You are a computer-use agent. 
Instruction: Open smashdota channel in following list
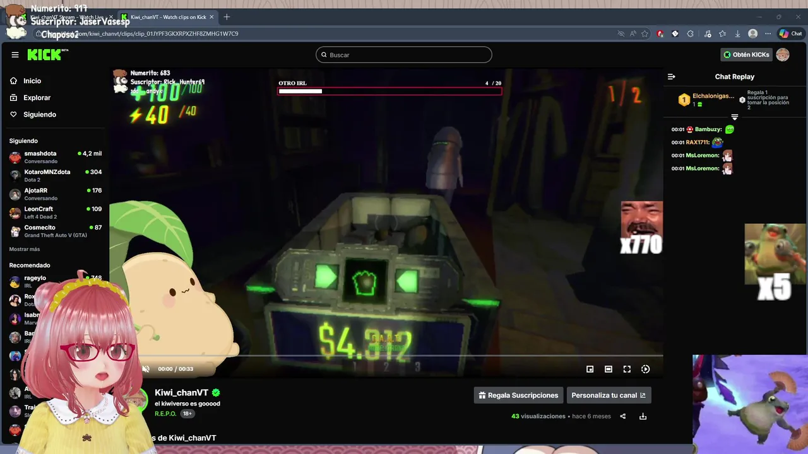tap(56, 157)
